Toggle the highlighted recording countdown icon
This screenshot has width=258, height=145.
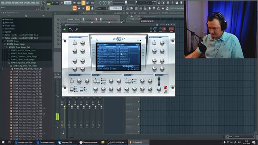83,3
